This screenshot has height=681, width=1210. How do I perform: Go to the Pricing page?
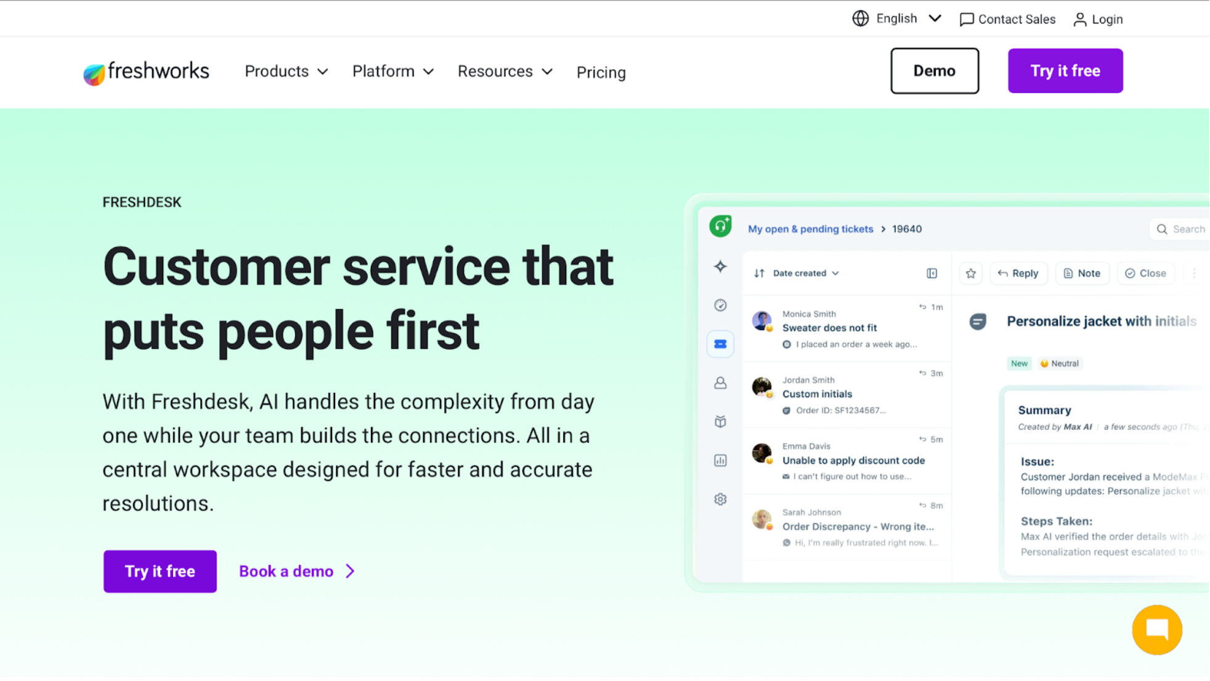tap(601, 73)
